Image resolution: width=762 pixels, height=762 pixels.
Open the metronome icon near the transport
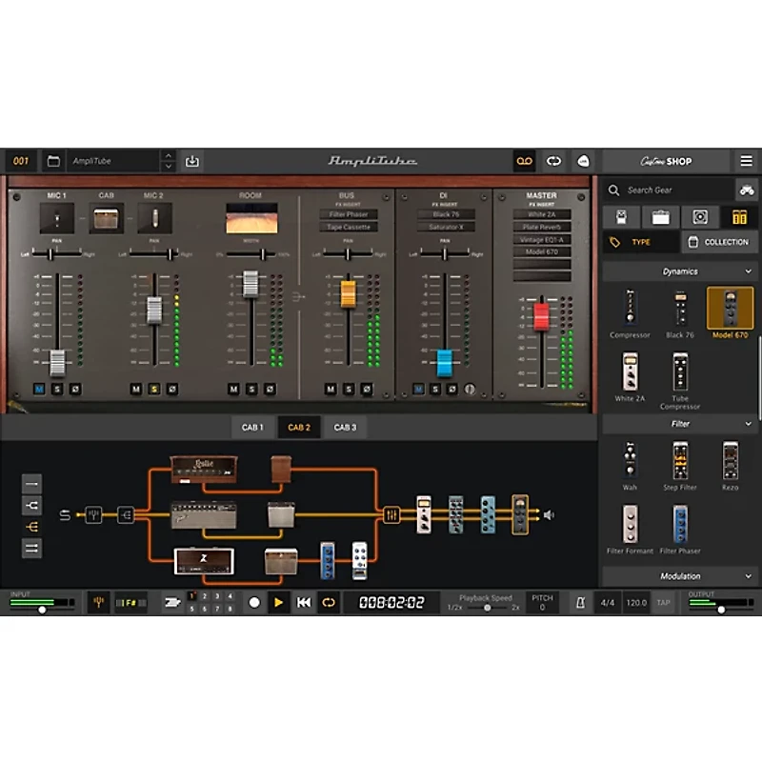581,604
